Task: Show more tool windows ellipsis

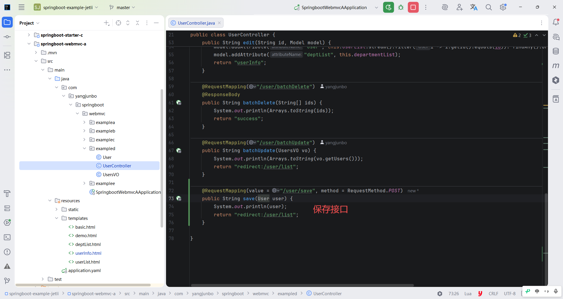Action: (x=7, y=70)
